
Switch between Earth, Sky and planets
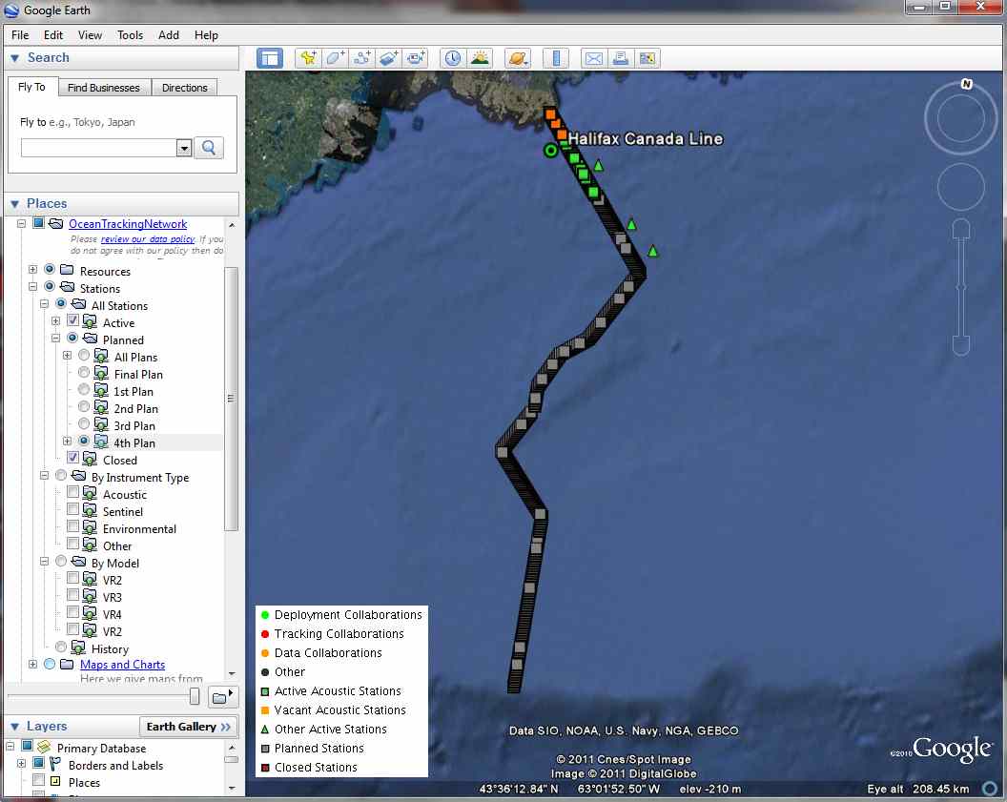518,58
